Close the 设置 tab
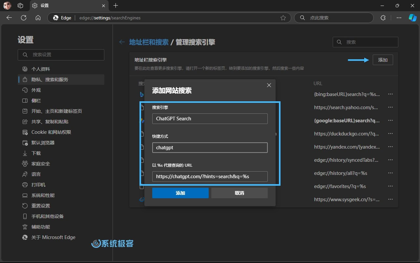Image resolution: width=420 pixels, height=263 pixels. 104,5
